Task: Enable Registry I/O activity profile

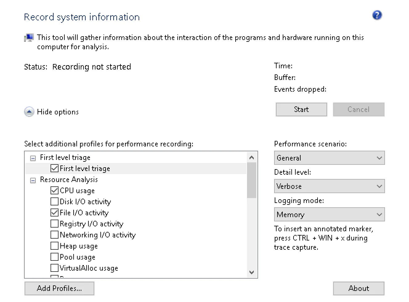Action: coord(55,224)
